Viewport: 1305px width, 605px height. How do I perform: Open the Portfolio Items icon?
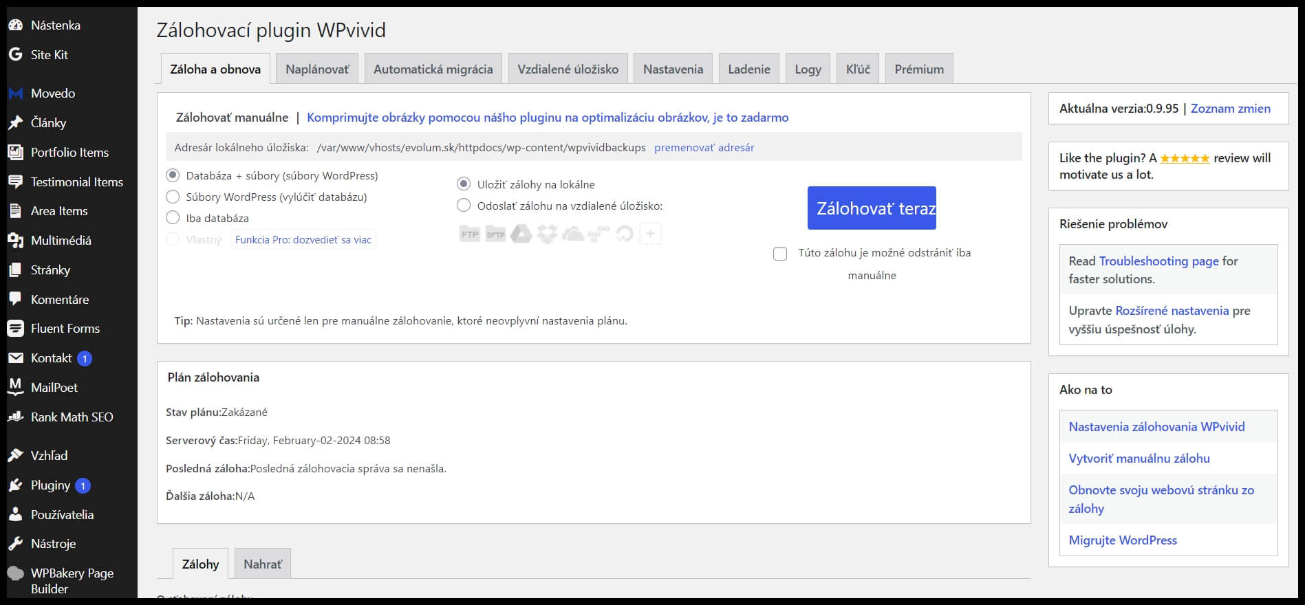coord(15,153)
